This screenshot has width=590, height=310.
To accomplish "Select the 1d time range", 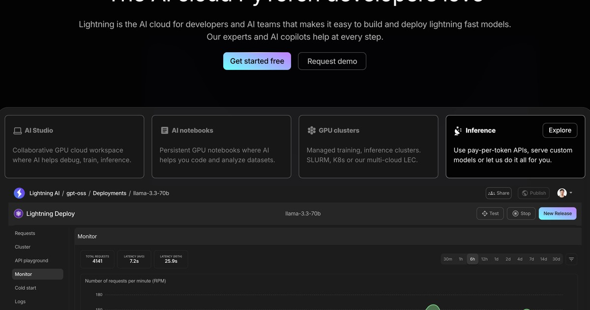I will tap(496, 259).
